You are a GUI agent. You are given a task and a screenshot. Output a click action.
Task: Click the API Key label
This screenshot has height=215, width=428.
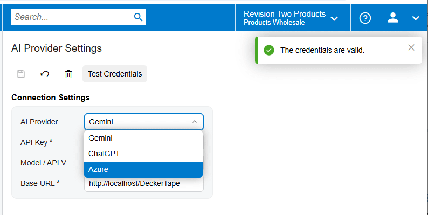pos(36,142)
